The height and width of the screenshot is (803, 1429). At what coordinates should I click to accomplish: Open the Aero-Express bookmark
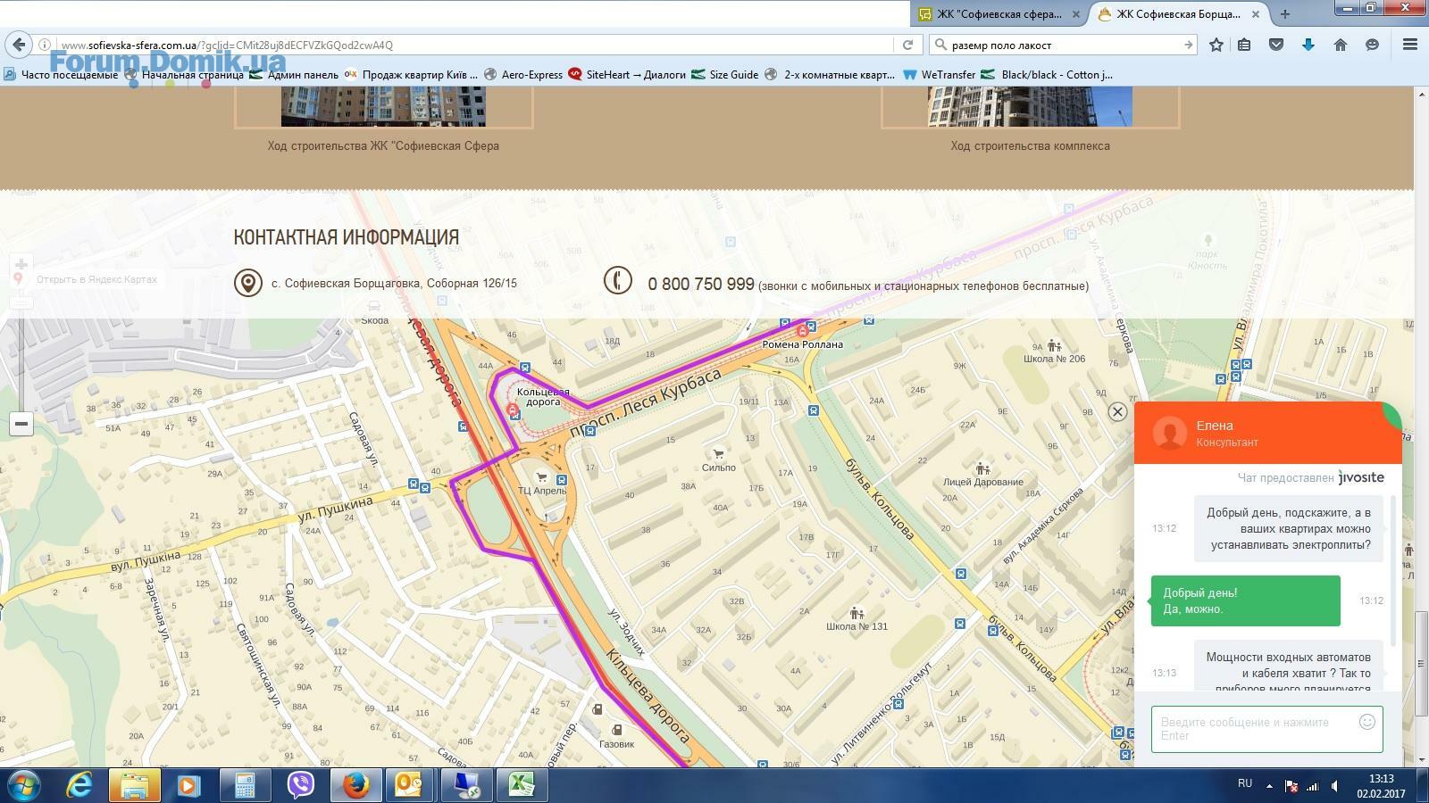(523, 75)
